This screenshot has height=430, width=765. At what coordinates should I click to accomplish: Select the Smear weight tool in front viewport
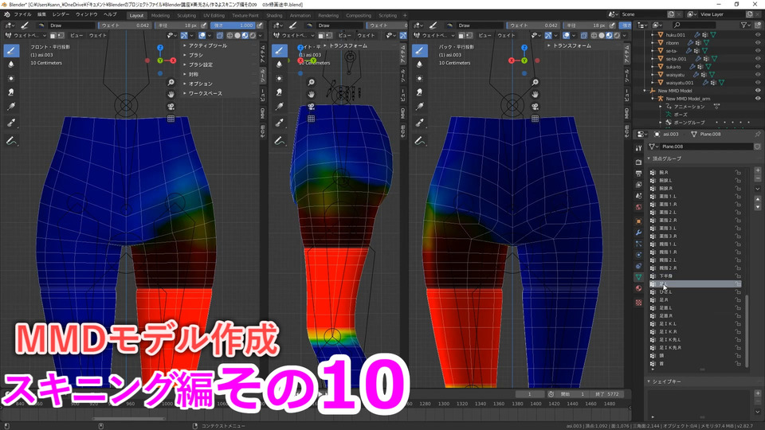(x=11, y=92)
